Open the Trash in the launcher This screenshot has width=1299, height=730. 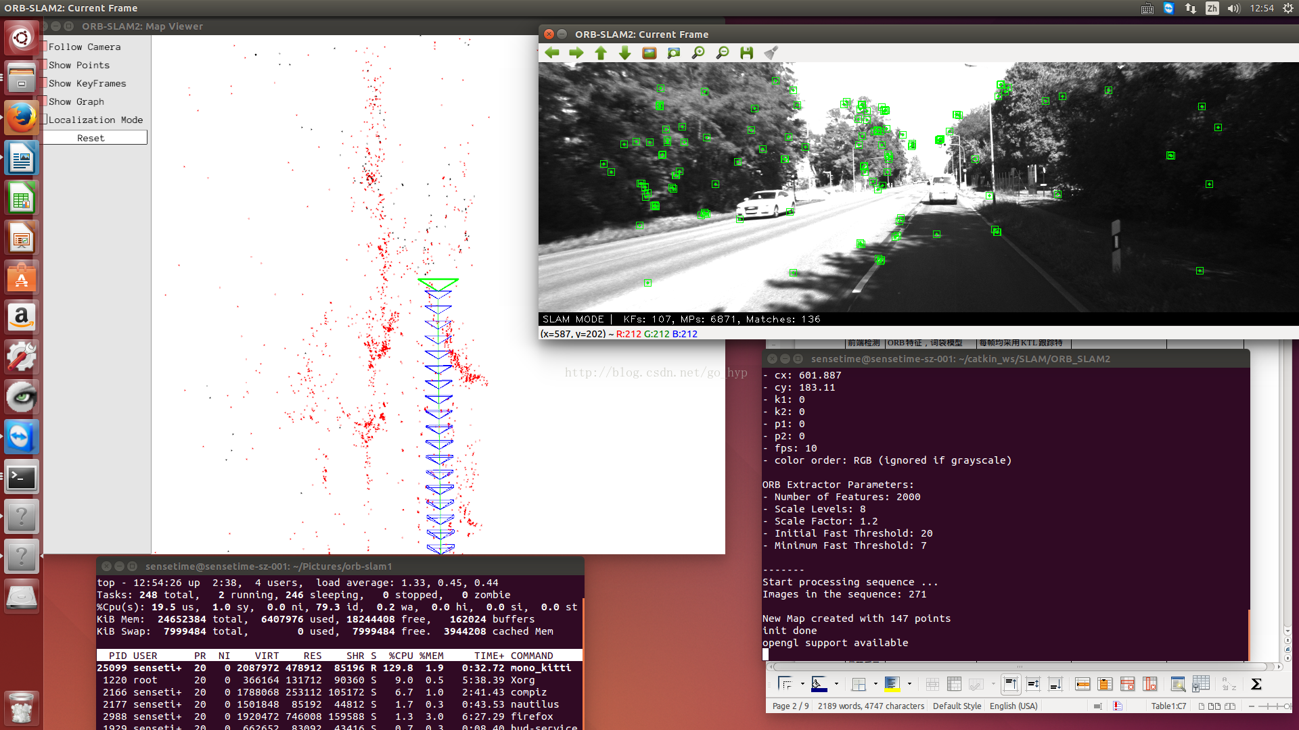[22, 708]
